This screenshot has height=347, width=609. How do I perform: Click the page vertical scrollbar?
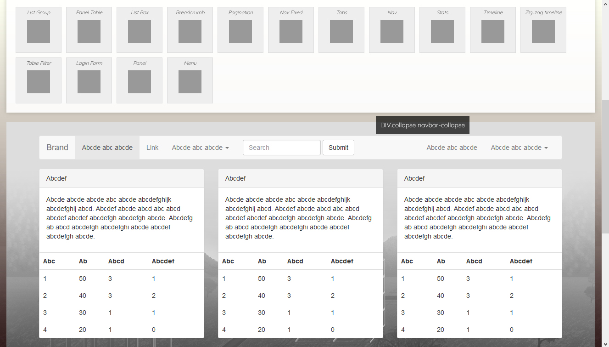(x=605, y=184)
